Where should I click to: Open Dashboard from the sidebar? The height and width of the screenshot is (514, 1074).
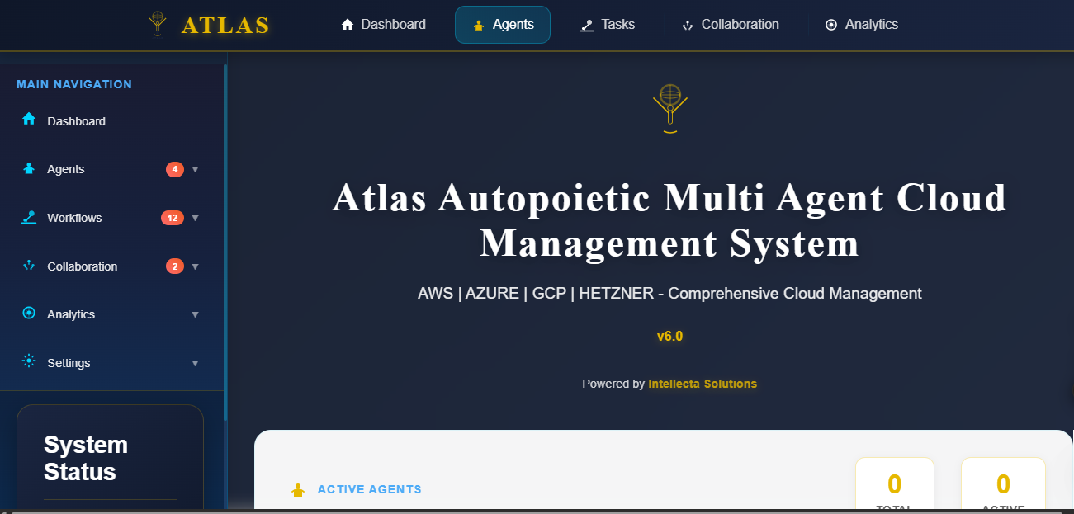pos(111,120)
